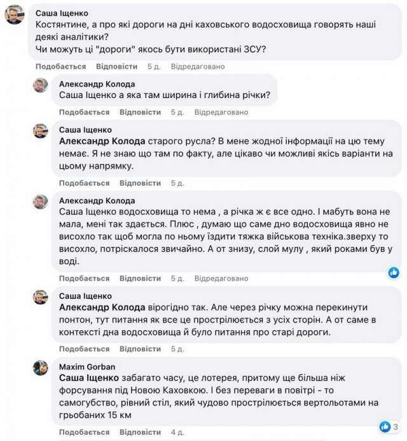Open the reactions count on Maxim Gorban's comment

[x=389, y=426]
